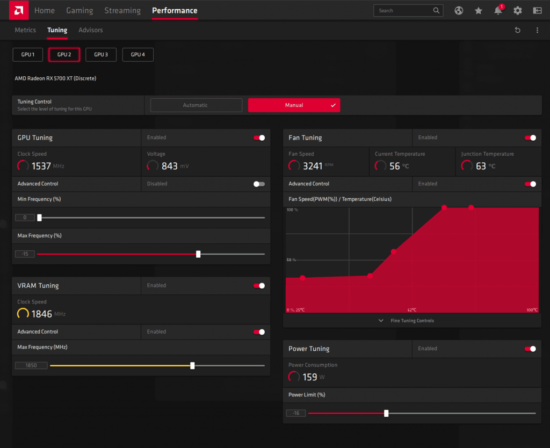Viewport: 550px width, 448px height.
Task: Click the Min Frequency value box
Action: [x=25, y=218]
